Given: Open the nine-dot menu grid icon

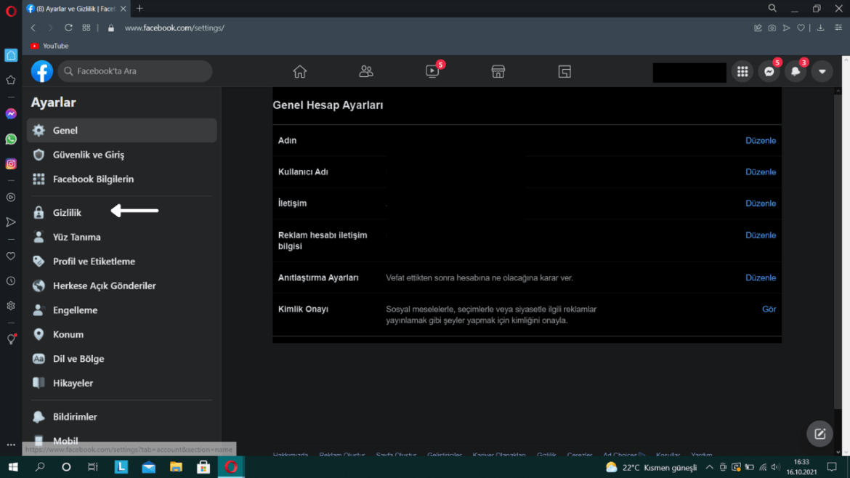Looking at the screenshot, I should pos(742,72).
